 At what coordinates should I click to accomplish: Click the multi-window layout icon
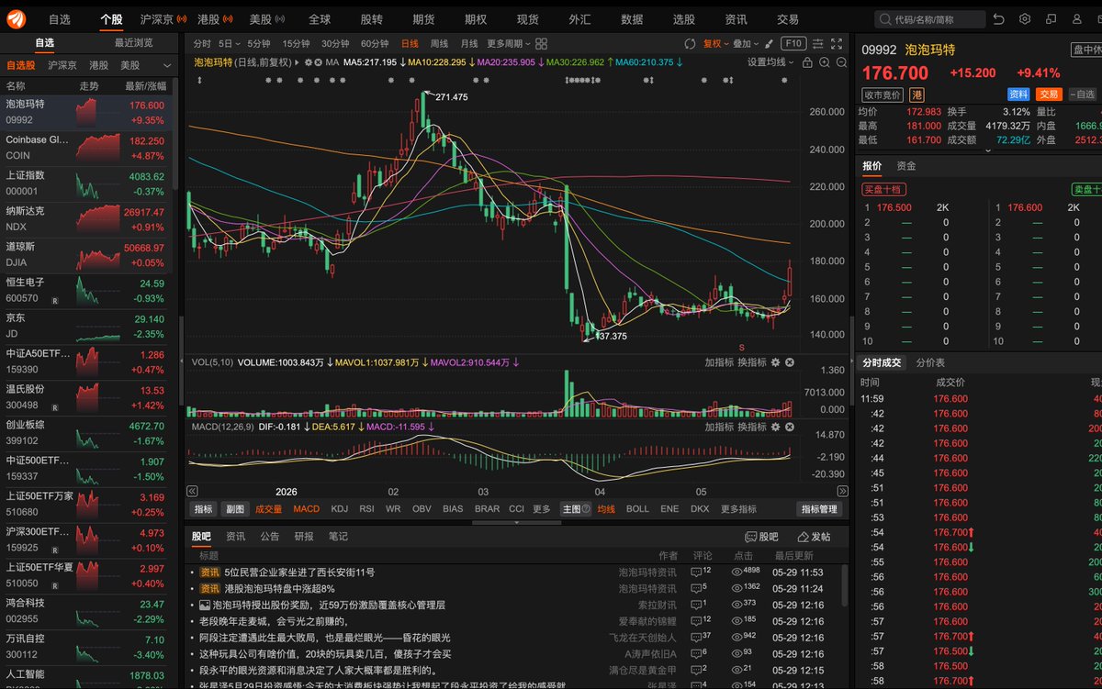point(1051,18)
